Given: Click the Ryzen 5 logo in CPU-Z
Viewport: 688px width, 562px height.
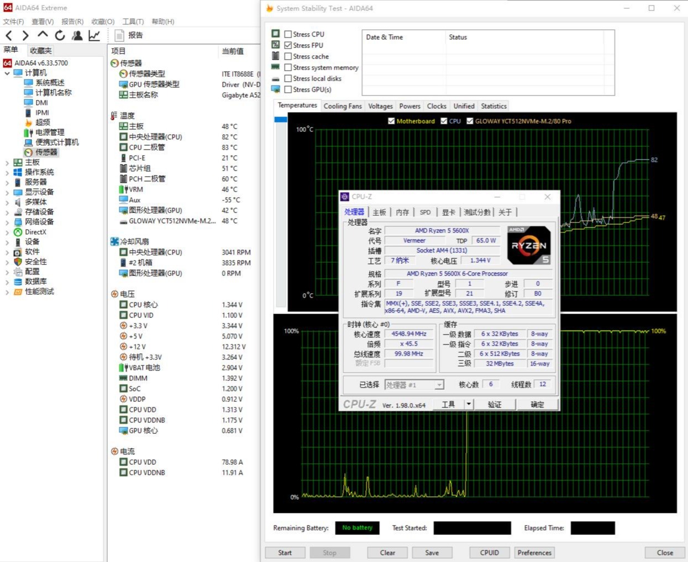Looking at the screenshot, I should (528, 245).
